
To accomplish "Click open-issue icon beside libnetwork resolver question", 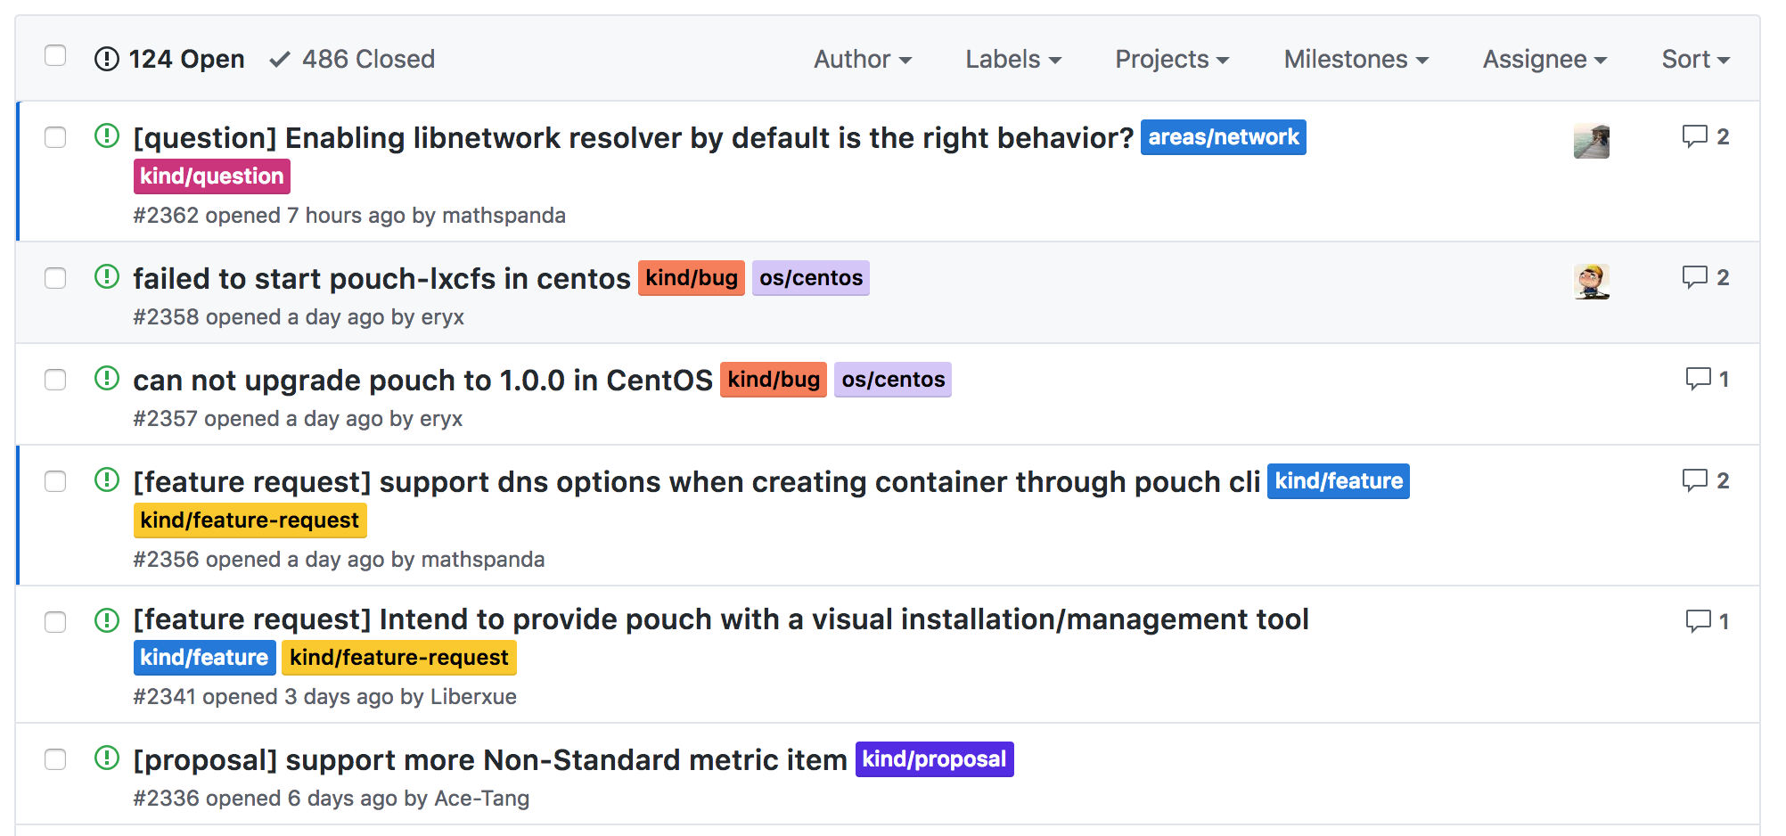I will (107, 136).
